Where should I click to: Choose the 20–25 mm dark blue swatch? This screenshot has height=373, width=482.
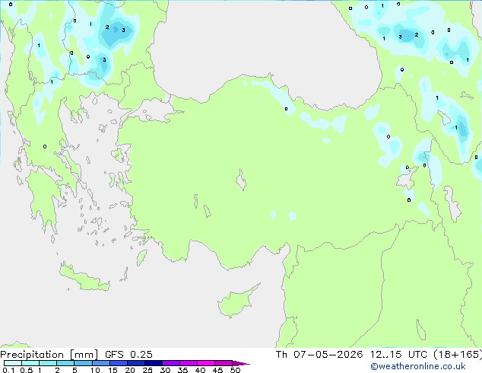pyautogui.click(x=136, y=363)
